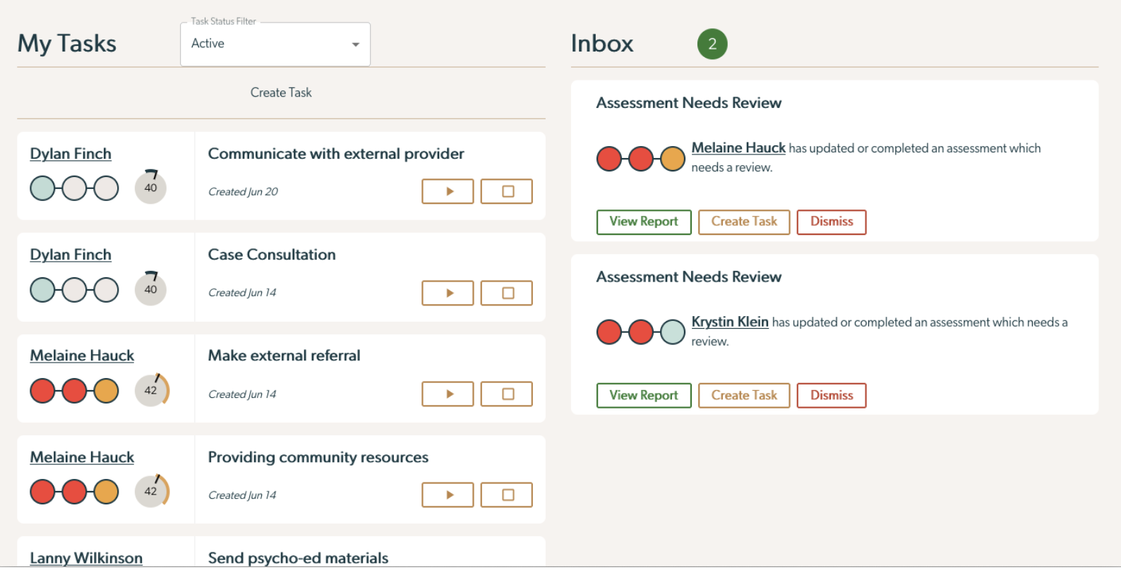Image resolution: width=1121 pixels, height=570 pixels.
Task: Click the Create Task link under My Tasks
Action: click(x=281, y=92)
